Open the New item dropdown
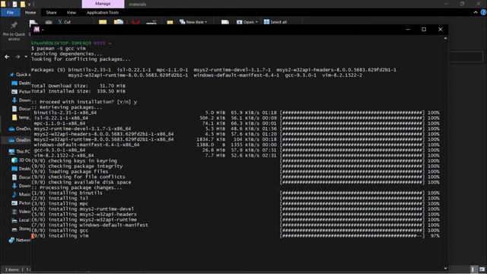Screen dimensions: 487x274 (193, 22)
